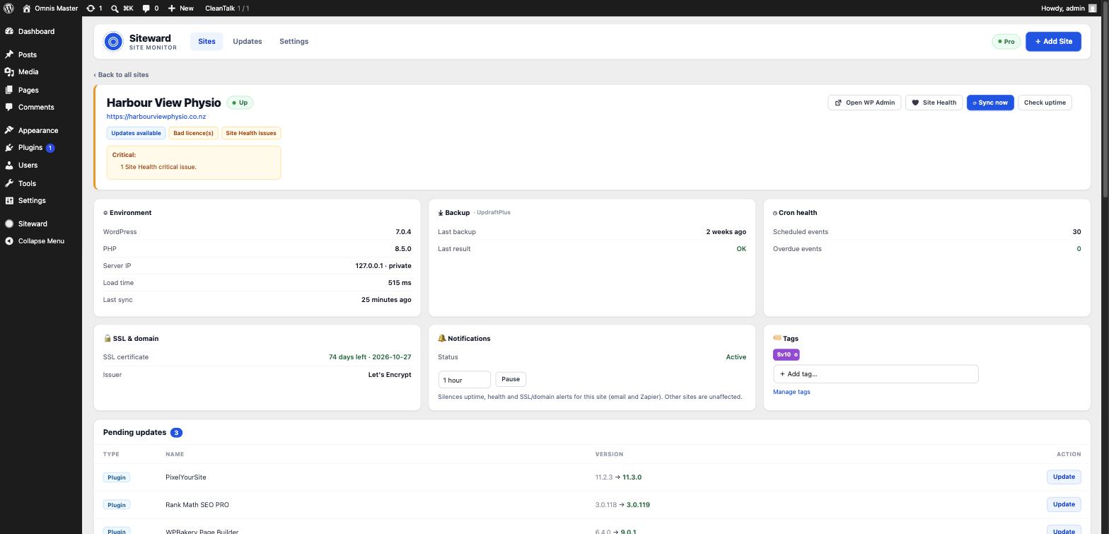
Task: Open the 1 hour pause duration dropdown
Action: point(464,380)
